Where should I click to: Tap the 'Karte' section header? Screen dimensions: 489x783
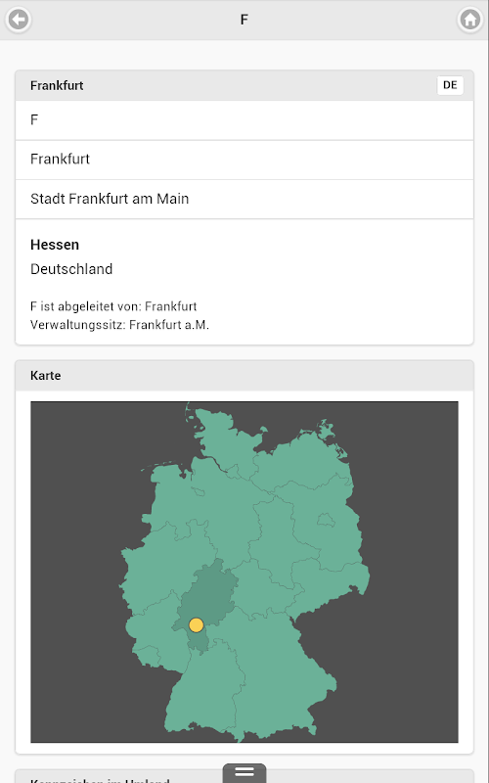pos(244,376)
